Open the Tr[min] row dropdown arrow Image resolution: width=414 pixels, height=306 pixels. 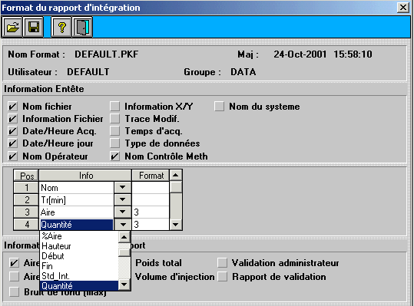[122, 200]
